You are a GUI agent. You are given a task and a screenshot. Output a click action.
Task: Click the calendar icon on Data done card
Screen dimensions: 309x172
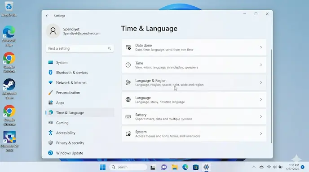[x=128, y=47]
